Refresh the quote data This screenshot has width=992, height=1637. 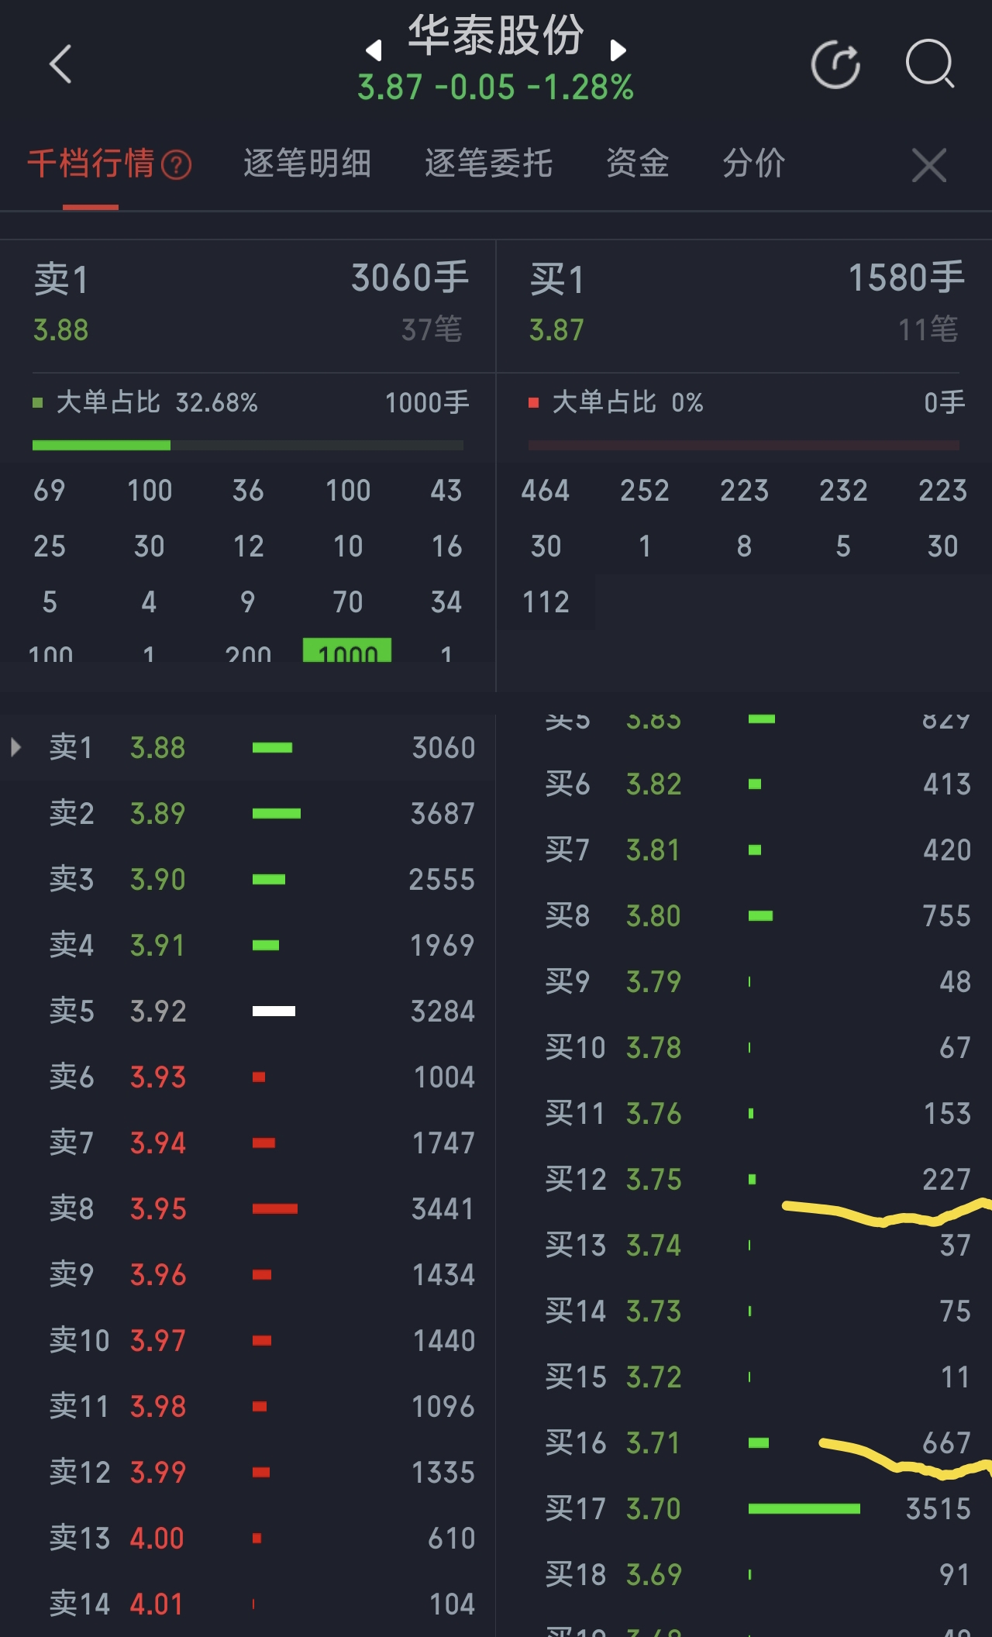[835, 64]
